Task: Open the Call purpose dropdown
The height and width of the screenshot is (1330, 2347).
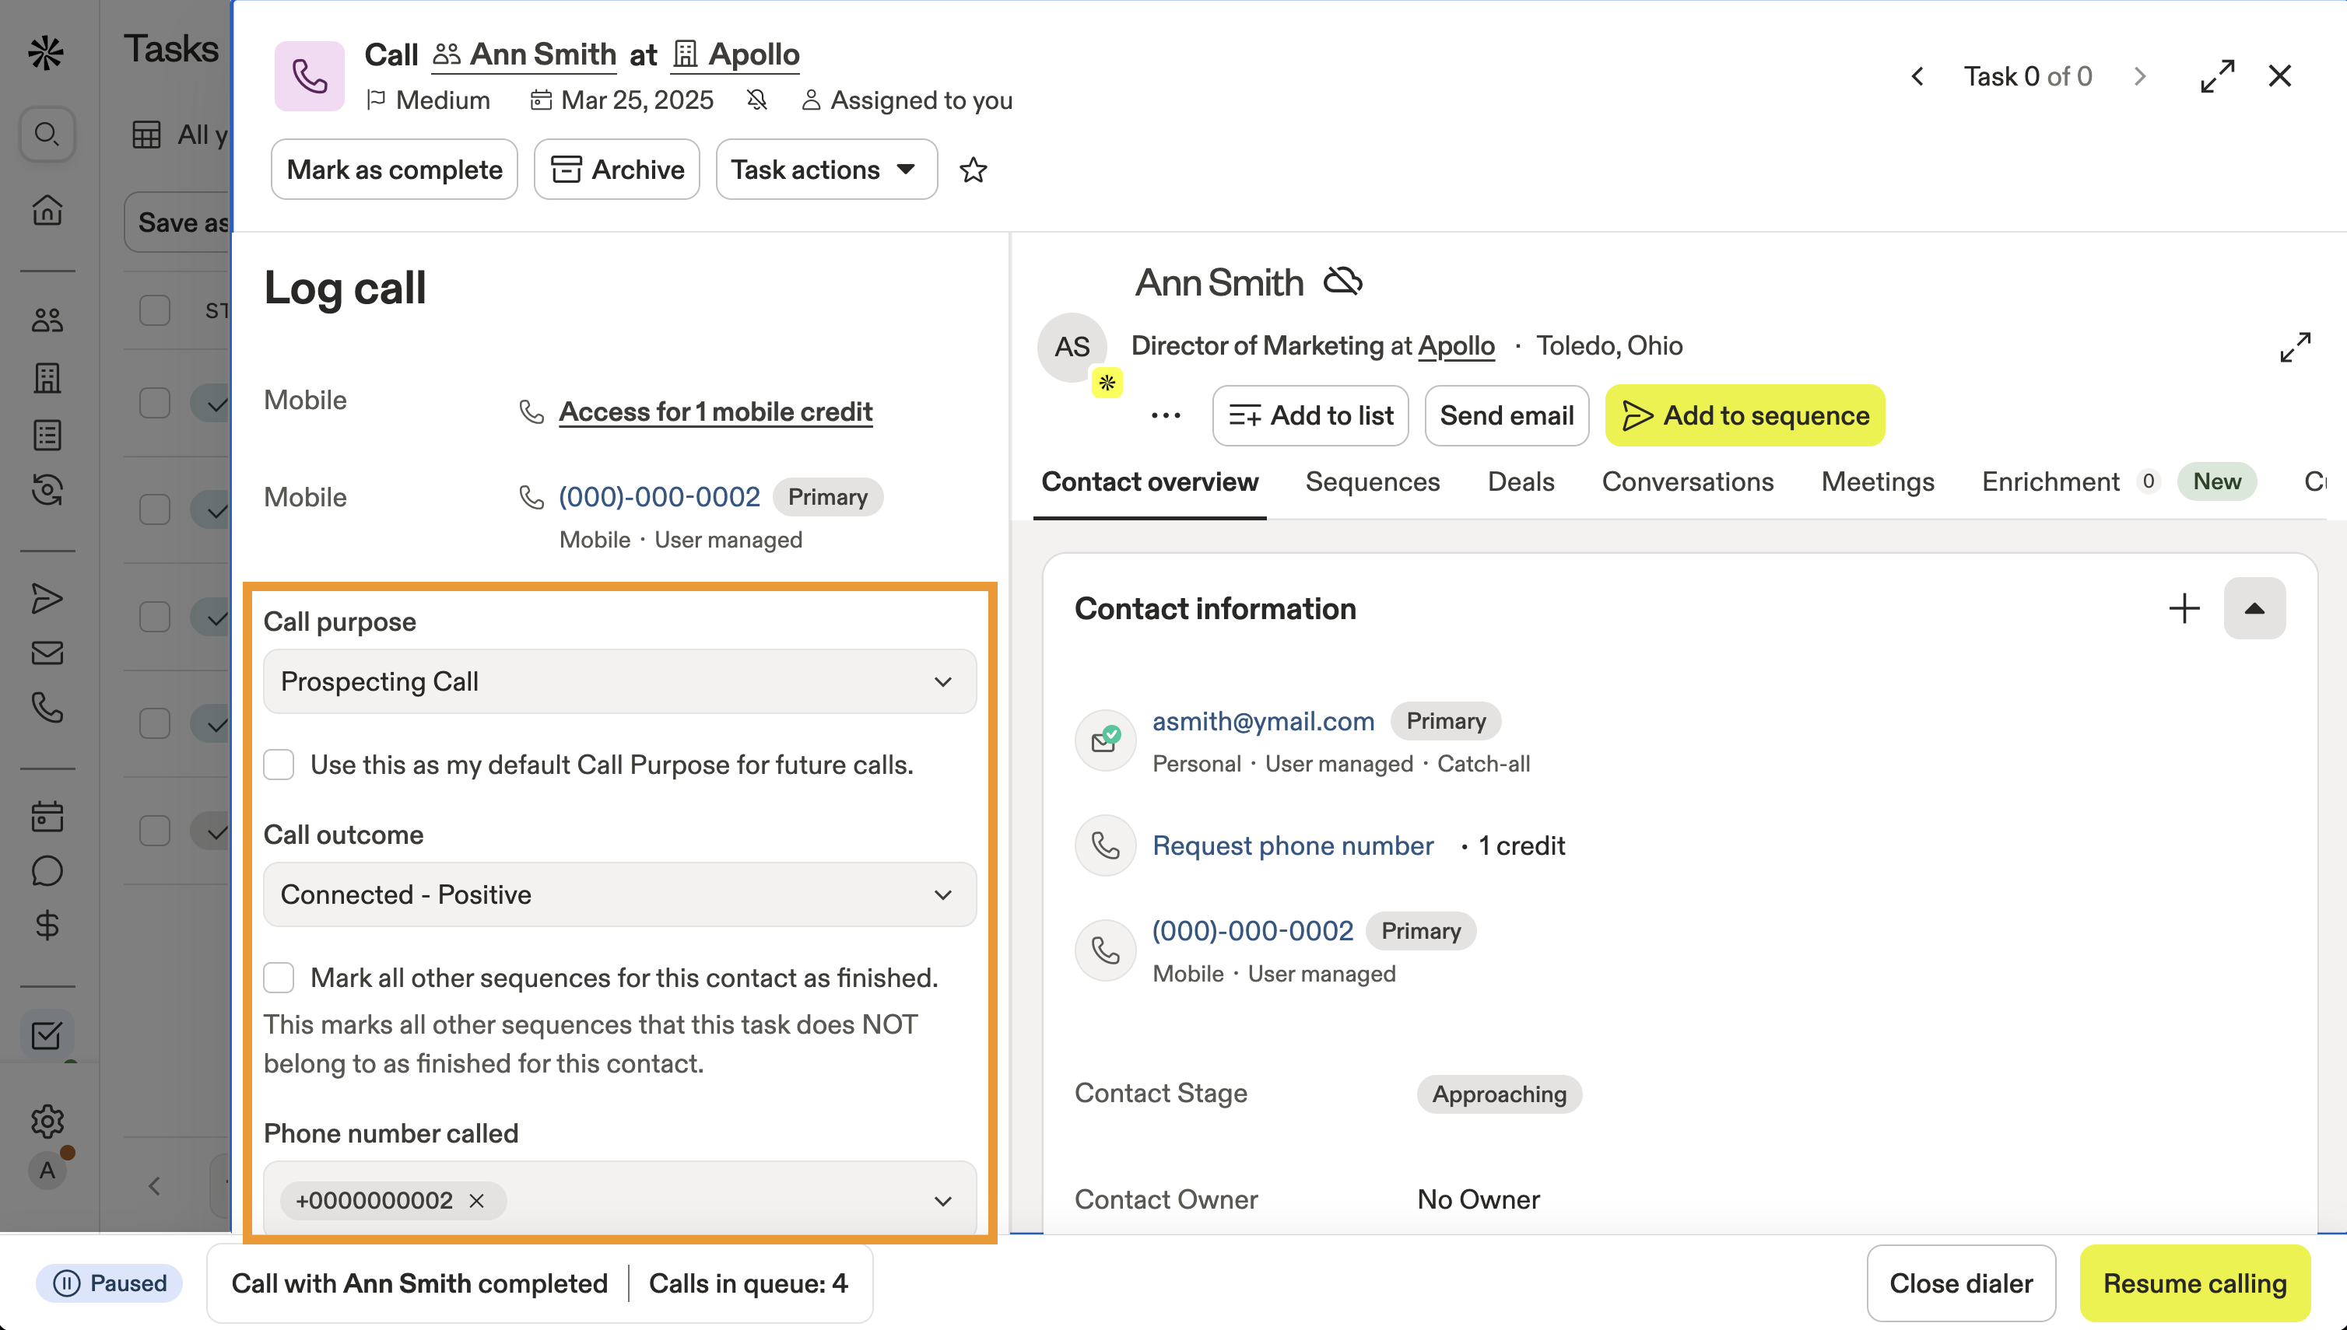Action: (x=619, y=681)
